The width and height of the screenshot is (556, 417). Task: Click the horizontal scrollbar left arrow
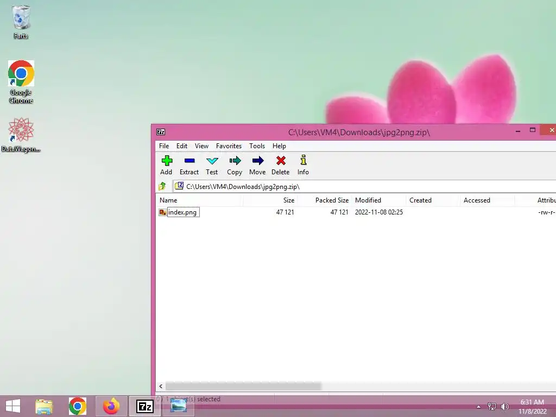[x=161, y=386]
